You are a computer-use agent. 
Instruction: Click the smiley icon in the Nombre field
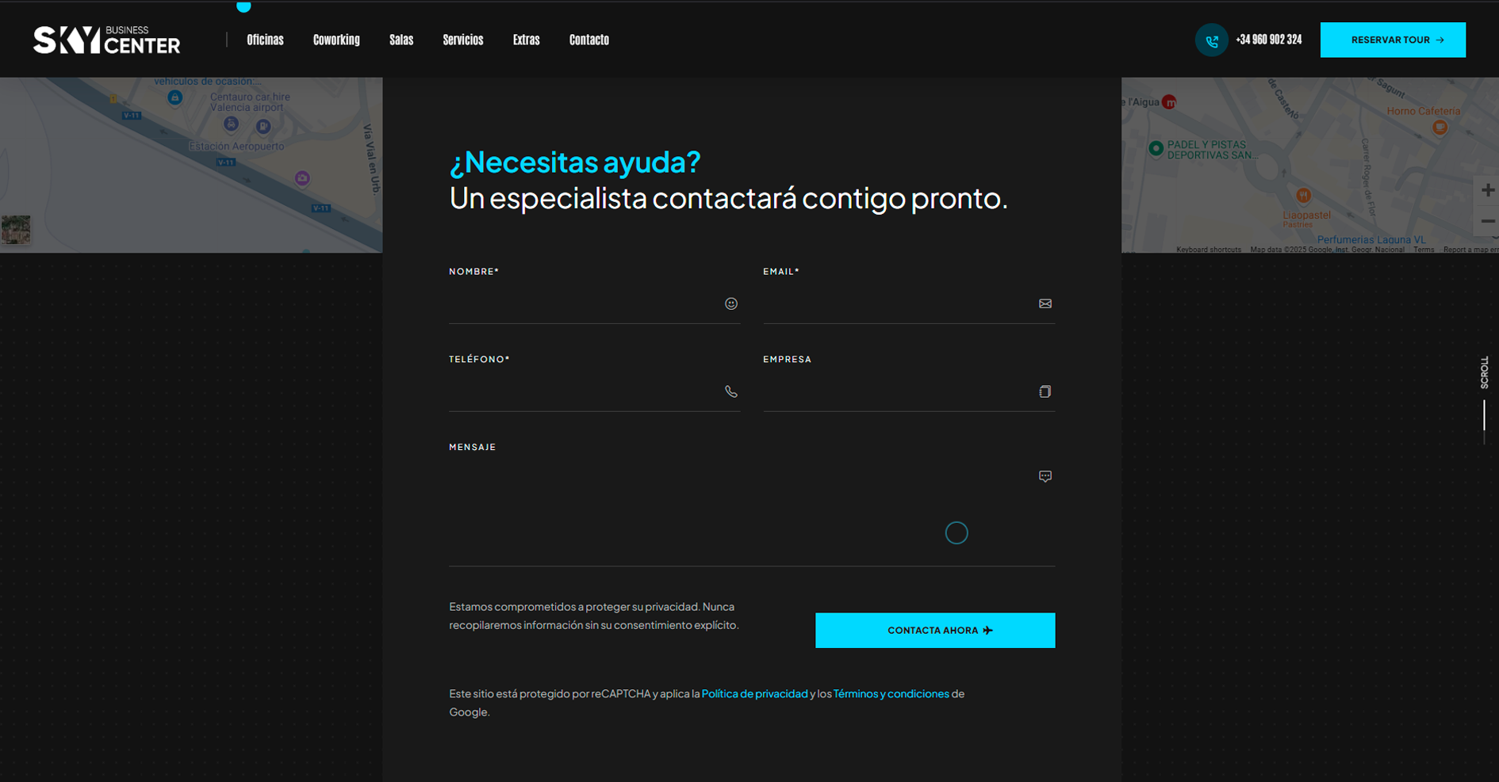pos(730,303)
